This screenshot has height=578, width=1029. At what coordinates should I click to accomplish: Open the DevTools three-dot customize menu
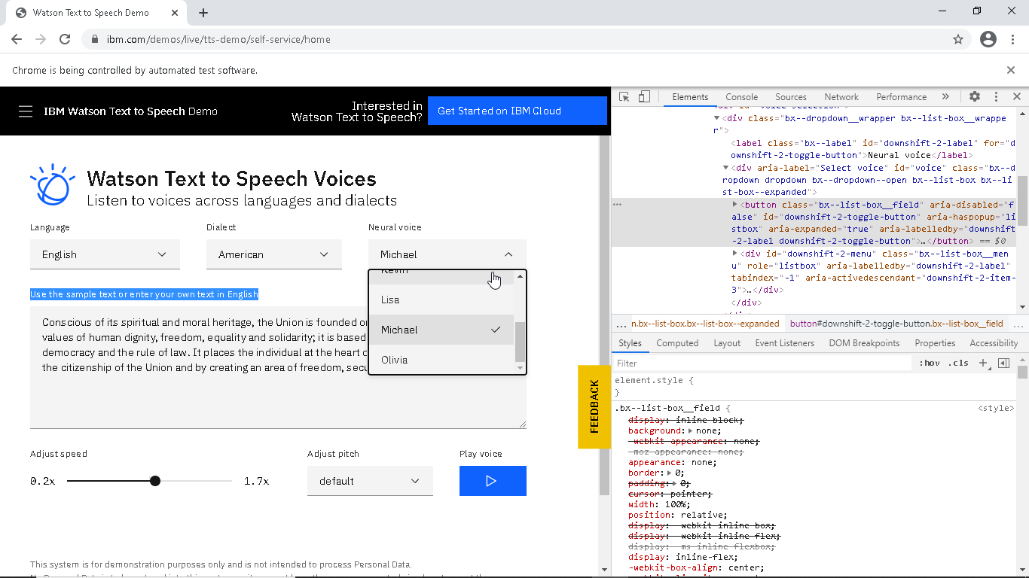(x=996, y=96)
